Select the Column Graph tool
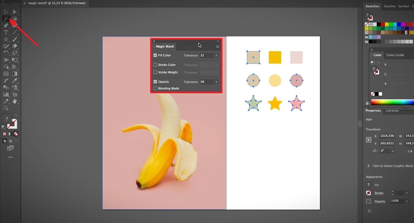The height and width of the screenshot is (223, 414). coord(6,94)
